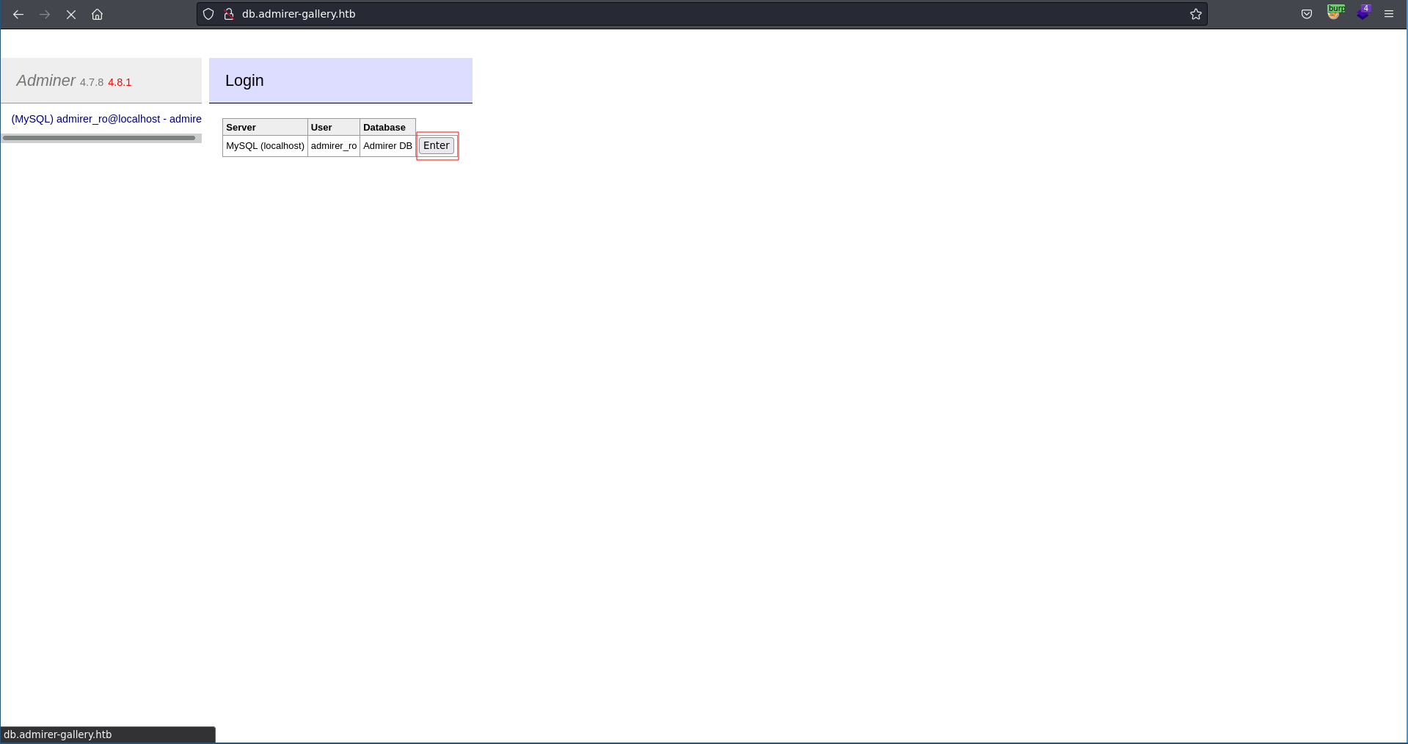Bookmark this page with the star

pyautogui.click(x=1195, y=14)
